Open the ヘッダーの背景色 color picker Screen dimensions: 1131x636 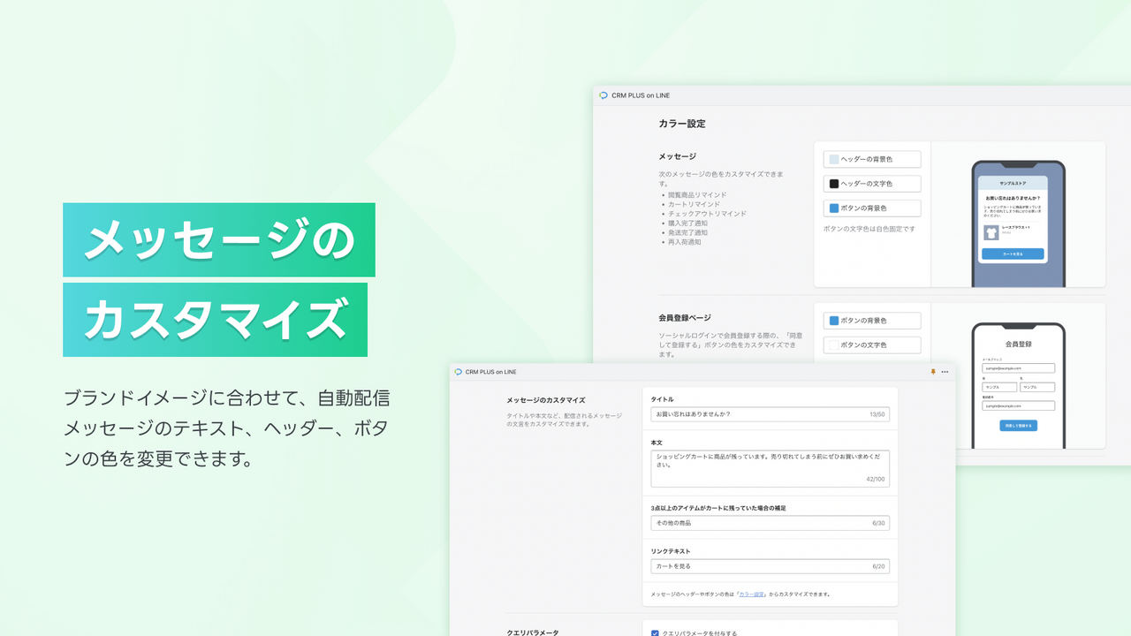pos(872,159)
